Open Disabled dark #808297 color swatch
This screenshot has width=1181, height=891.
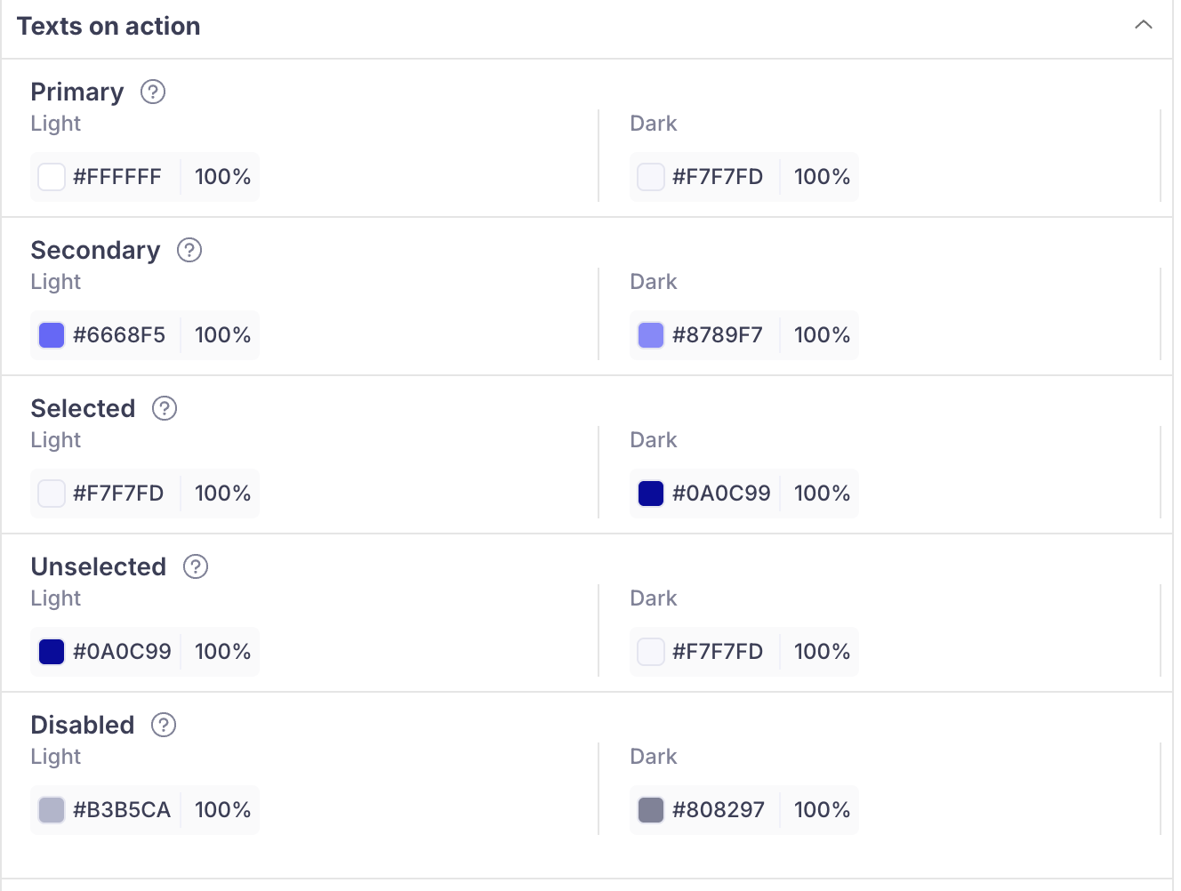(651, 810)
